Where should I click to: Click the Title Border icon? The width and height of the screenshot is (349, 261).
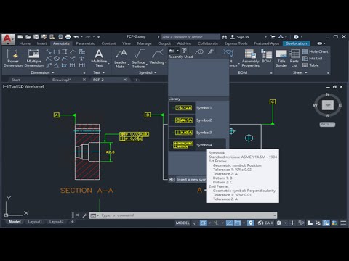click(281, 58)
